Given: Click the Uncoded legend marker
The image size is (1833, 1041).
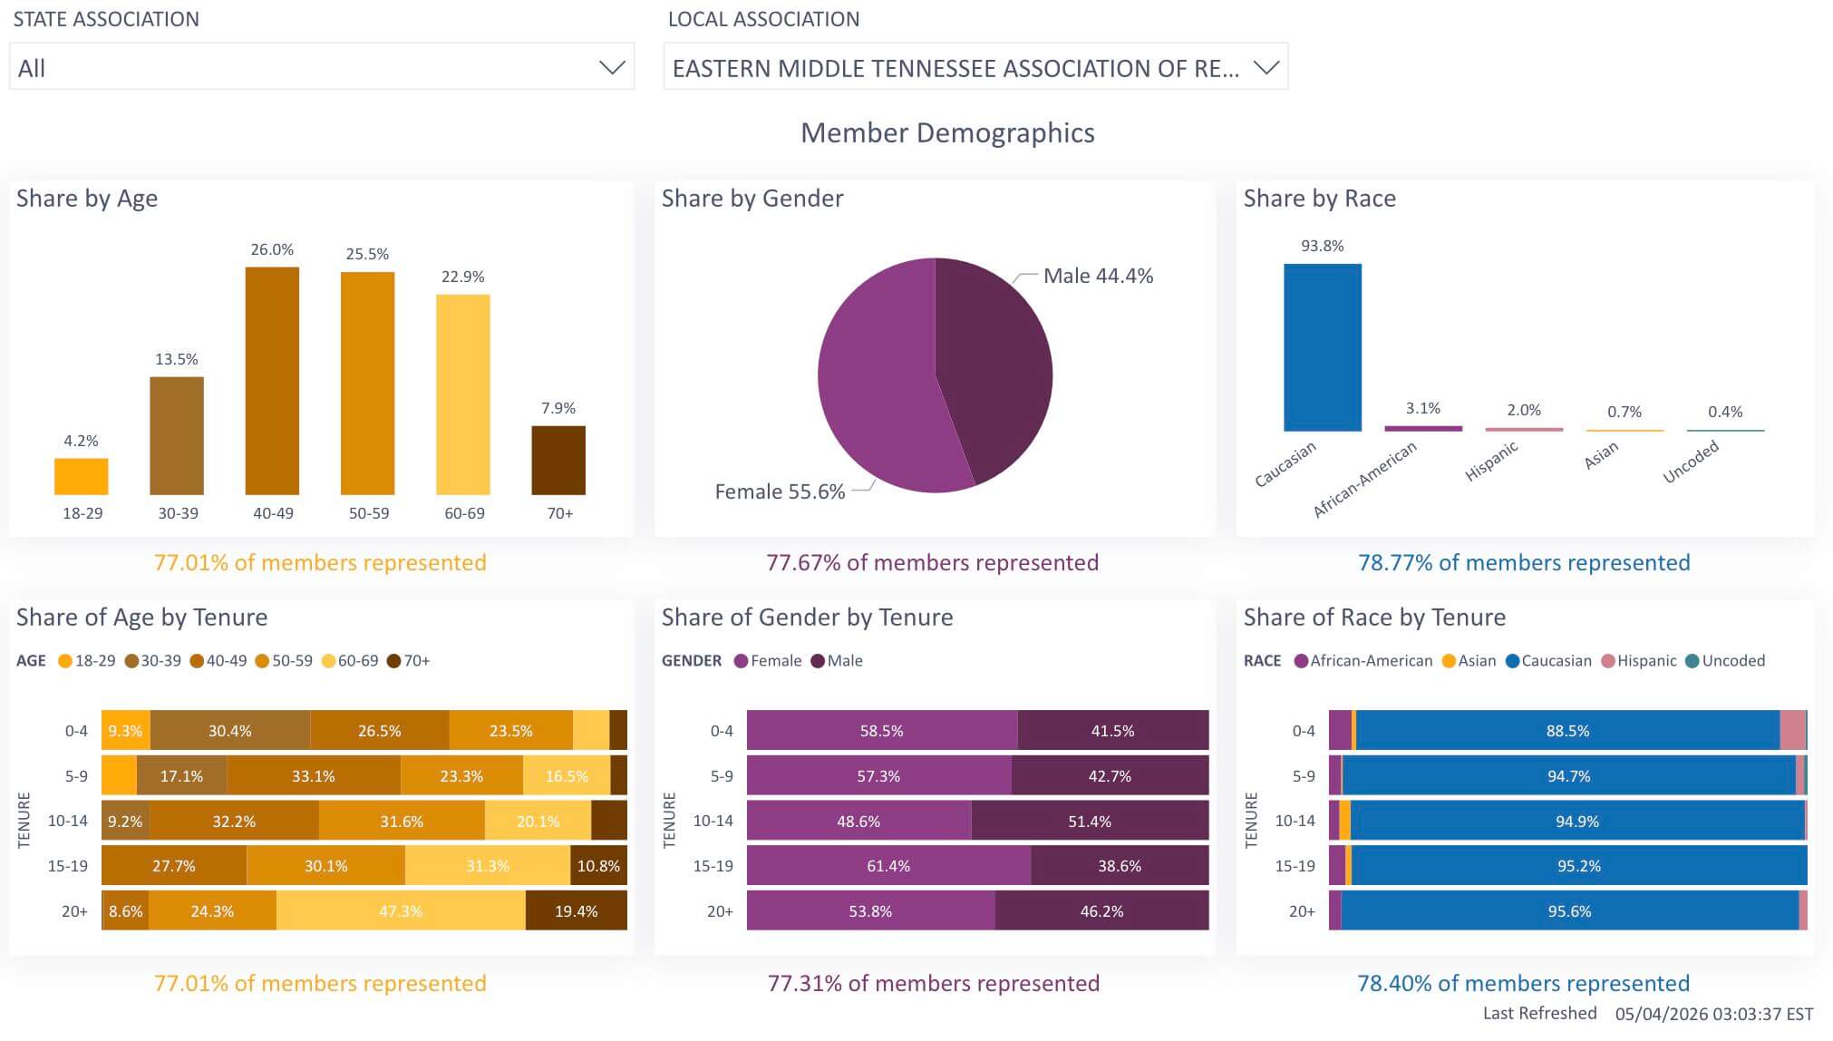Looking at the screenshot, I should click(1692, 661).
